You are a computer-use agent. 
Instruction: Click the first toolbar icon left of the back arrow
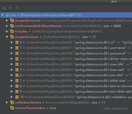[x=4, y=8]
